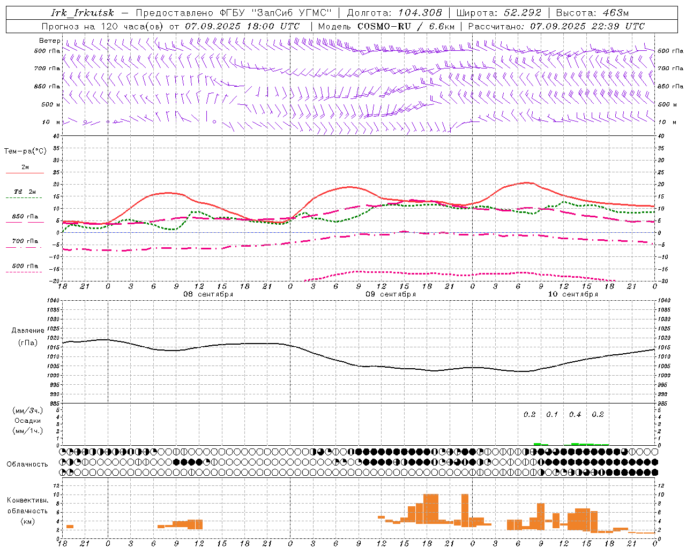Click the Irk_Irkutsk station title
This screenshot has width=686, height=548.
[x=83, y=13]
